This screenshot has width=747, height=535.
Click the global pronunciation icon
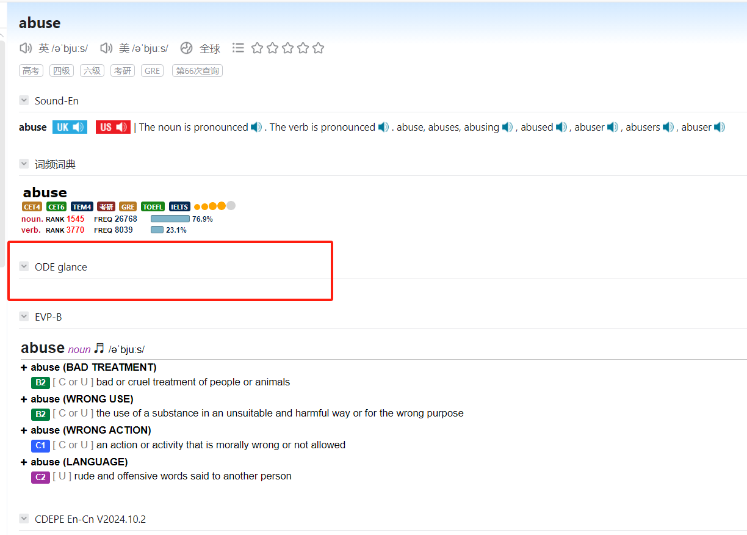tap(187, 48)
